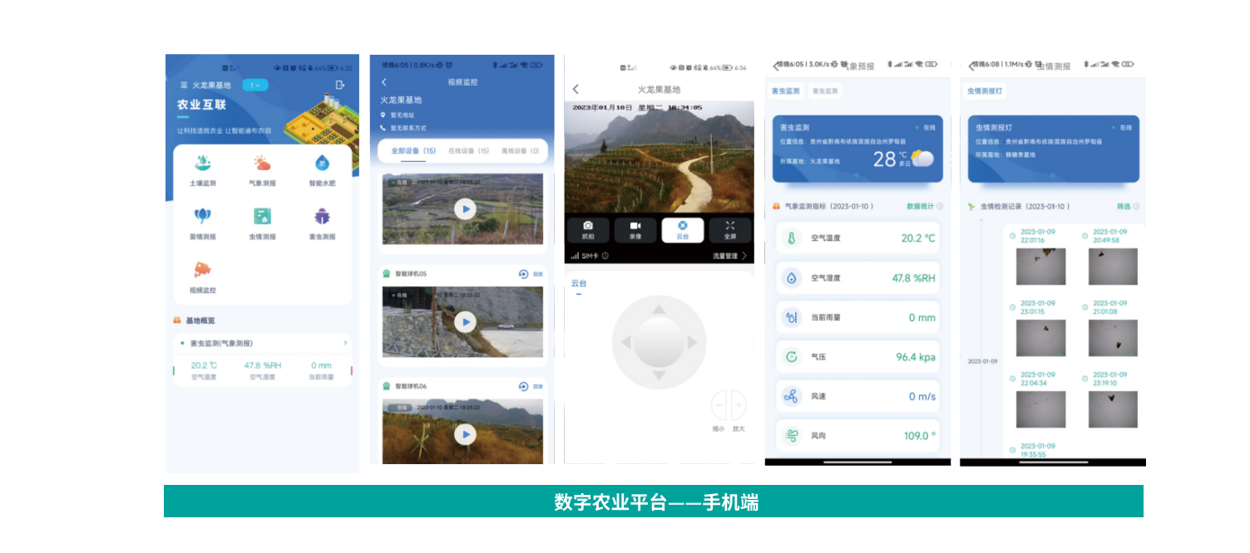Select the 苗情测报 seedling icon
1250x553 pixels.
point(202,218)
